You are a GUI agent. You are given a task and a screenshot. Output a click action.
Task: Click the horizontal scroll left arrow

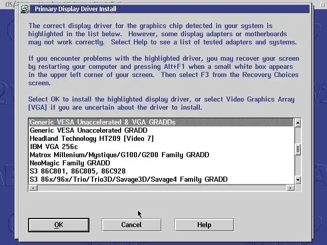tap(33, 188)
